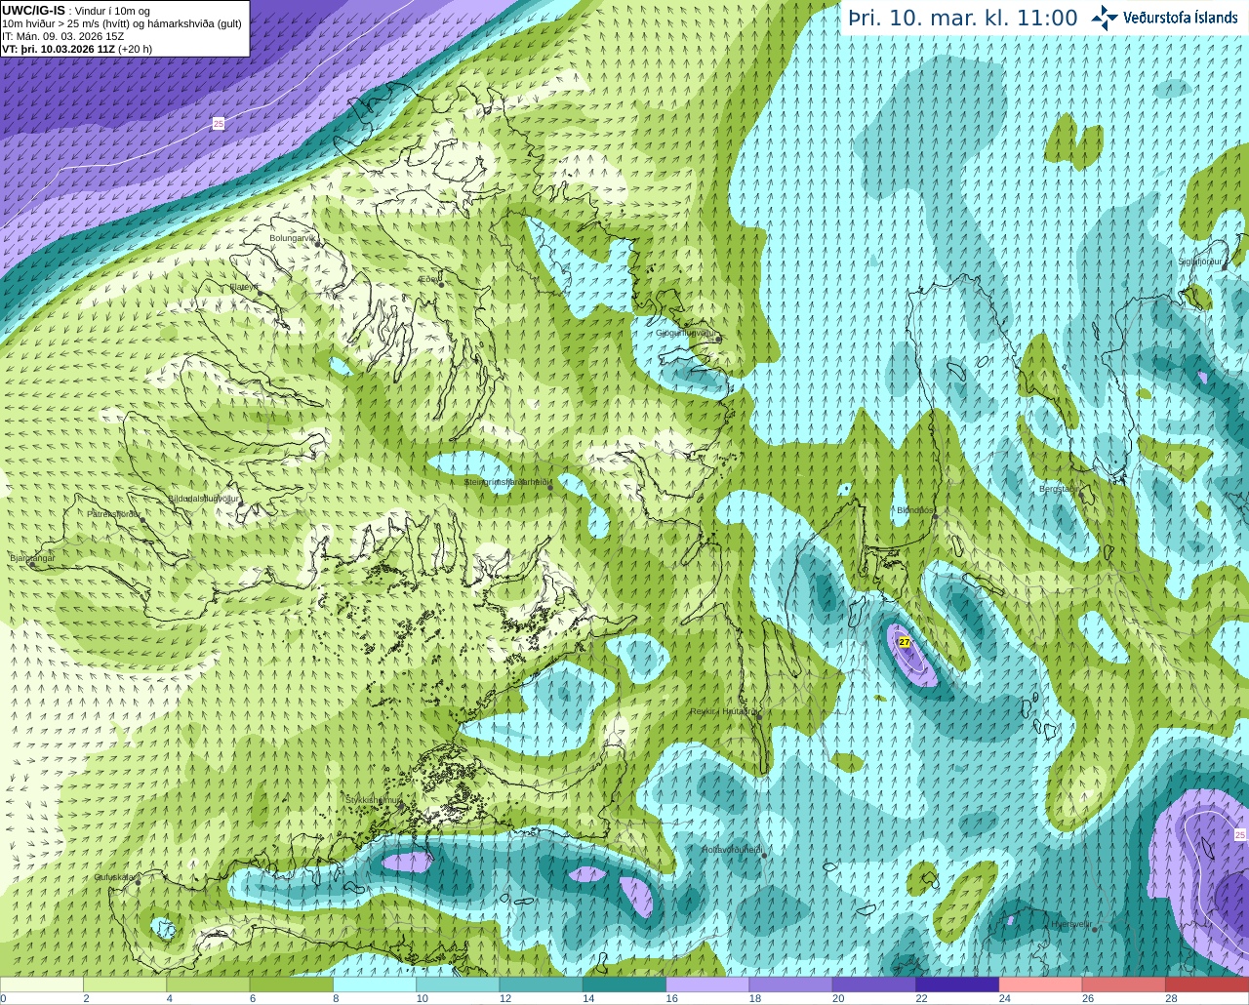Select the Steingrímsfjarðarheiði station label

point(505,482)
